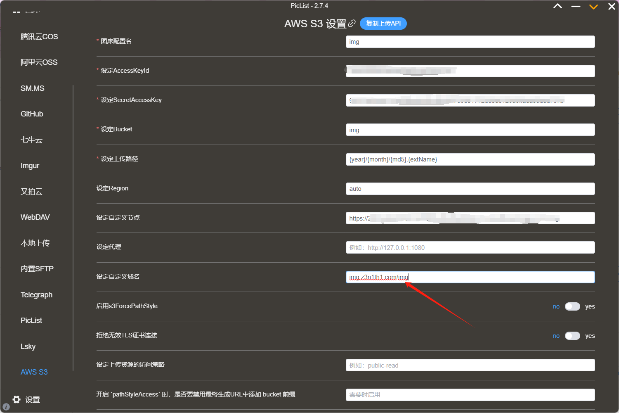Click the 设定代理 proxy input field
Viewport: 619px width, 413px height.
pos(470,248)
